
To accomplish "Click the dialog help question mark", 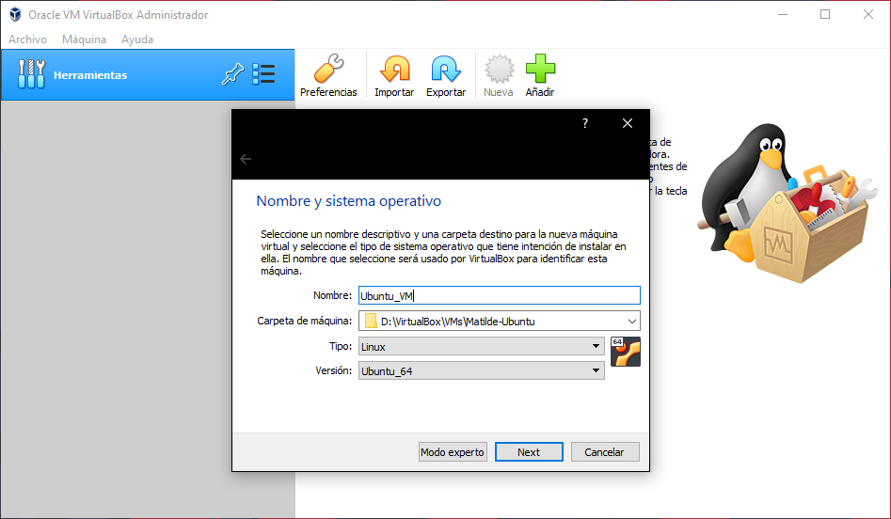I will click(585, 123).
